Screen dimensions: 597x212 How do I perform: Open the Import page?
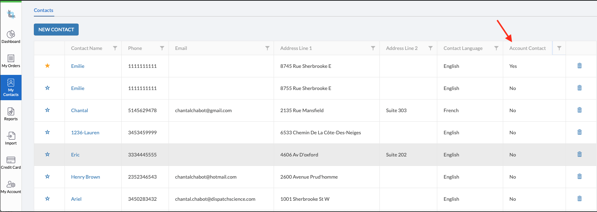[11, 139]
